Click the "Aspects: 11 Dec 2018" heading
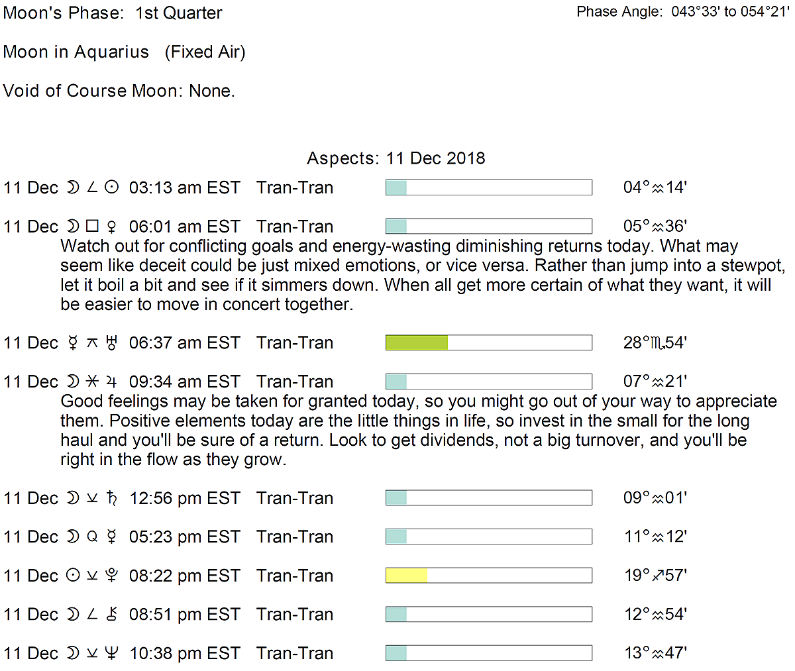Screen dimensions: 795x671 [396, 159]
